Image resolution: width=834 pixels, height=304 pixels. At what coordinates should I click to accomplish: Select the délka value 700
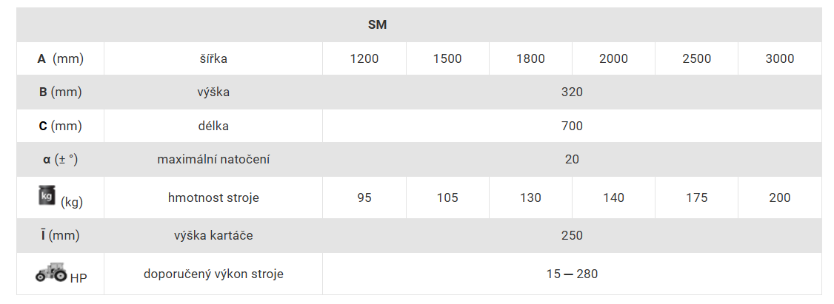tap(572, 126)
